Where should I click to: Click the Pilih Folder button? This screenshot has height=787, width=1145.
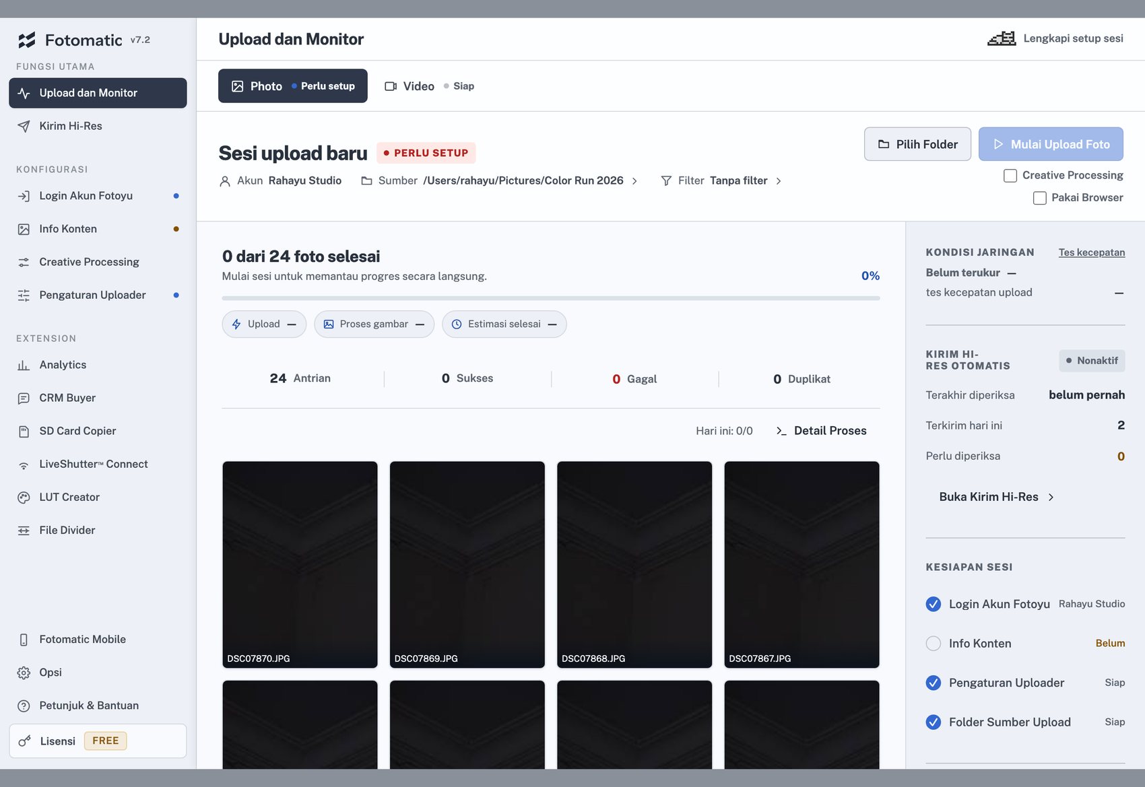tap(917, 144)
